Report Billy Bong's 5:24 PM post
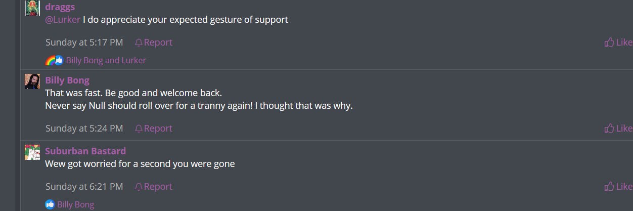The width and height of the screenshot is (633, 211). pos(154,129)
